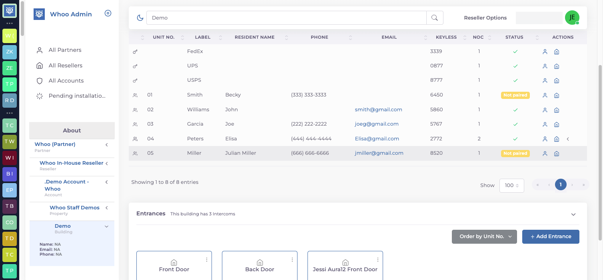Viewport: 603px width, 280px height.
Task: Open the Order by Unit No. dropdown
Action: pos(484,237)
